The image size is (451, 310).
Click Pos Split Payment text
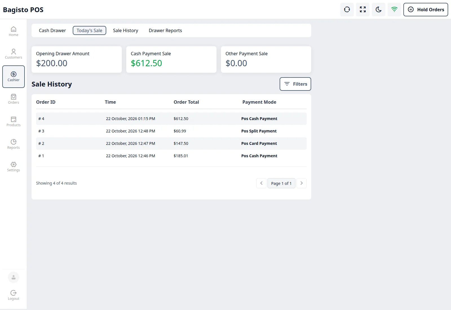pyautogui.click(x=259, y=131)
